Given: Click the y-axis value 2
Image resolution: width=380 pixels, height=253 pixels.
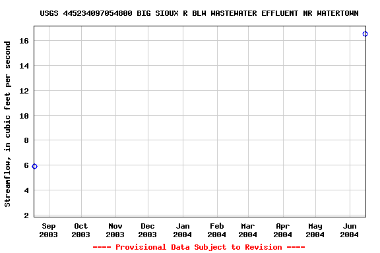Looking at the screenshot, I should pyautogui.click(x=26, y=215).
